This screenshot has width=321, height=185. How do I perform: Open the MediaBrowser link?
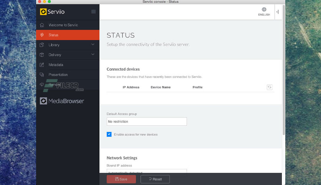pos(62,101)
